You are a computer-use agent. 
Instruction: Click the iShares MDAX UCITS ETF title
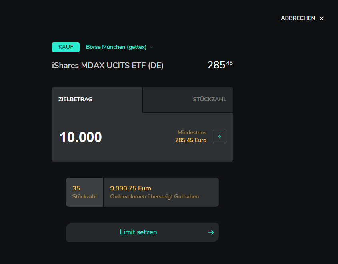pyautogui.click(x=108, y=66)
